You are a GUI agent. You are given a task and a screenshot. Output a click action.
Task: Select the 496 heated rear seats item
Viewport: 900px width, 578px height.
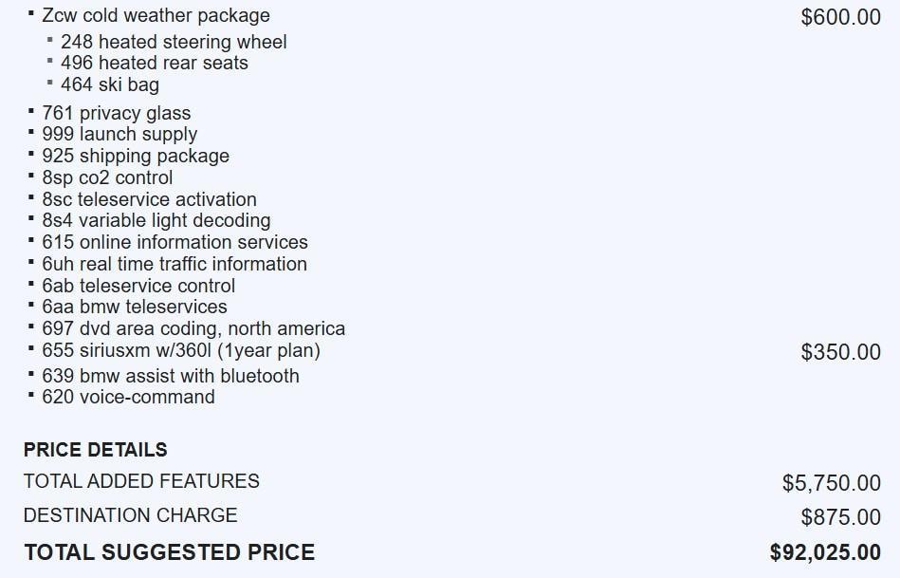point(154,64)
